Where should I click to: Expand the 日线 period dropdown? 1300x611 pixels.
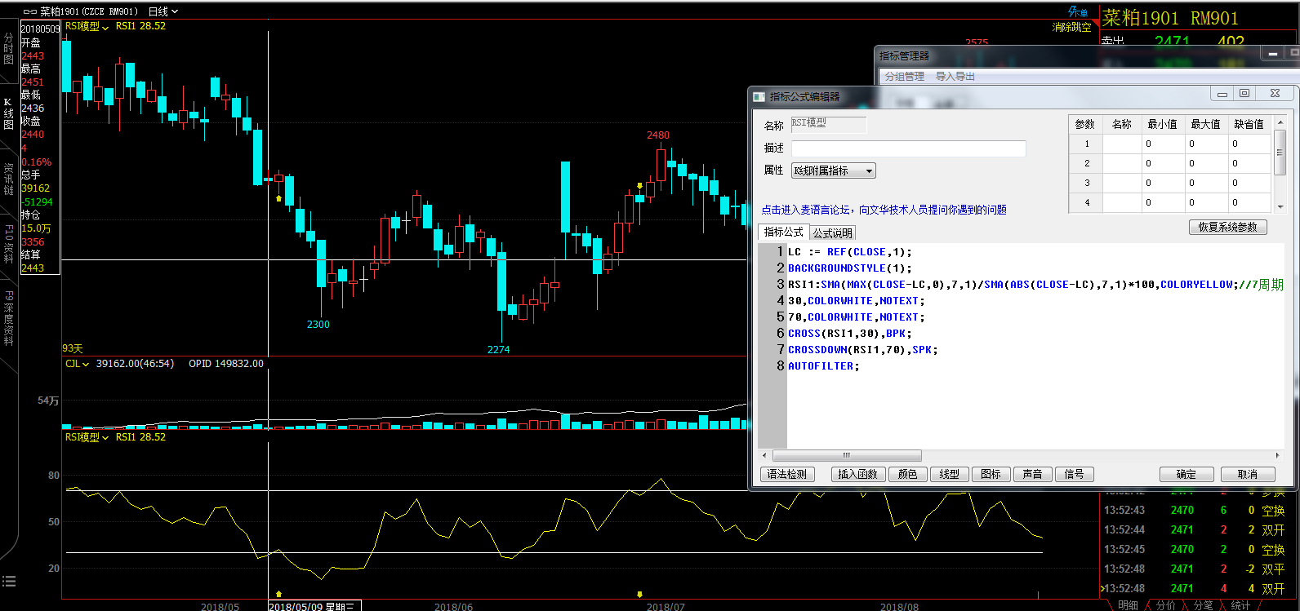163,12
